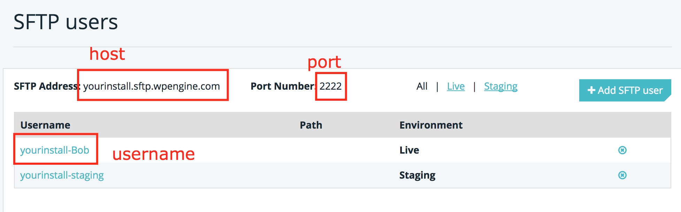Screen dimensions: 681x212
Task: Show All SFTP users
Action: pyautogui.click(x=422, y=86)
